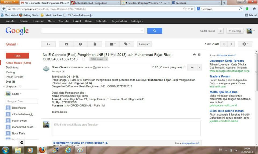This screenshot has height=154, width=258.
Task: Bookmark this page with star icon
Action: point(185,9)
